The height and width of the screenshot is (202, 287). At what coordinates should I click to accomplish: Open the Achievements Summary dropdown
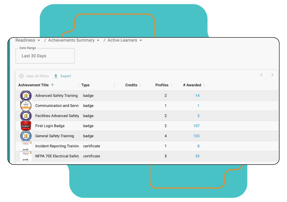coord(98,41)
